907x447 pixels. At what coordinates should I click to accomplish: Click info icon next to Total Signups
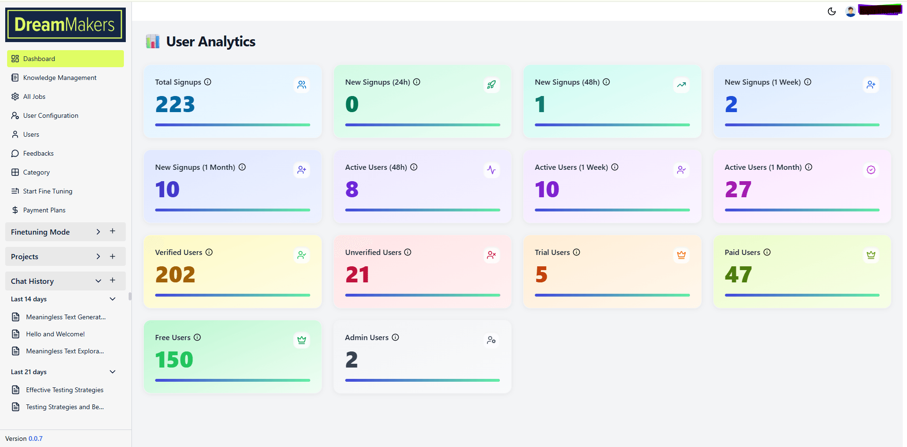pyautogui.click(x=208, y=82)
